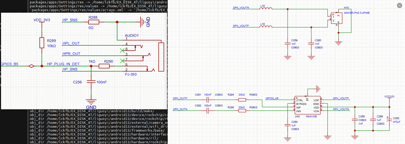Select the GPIO3_B5 net label
Viewport: 405px width, 144px height.
tap(9, 64)
